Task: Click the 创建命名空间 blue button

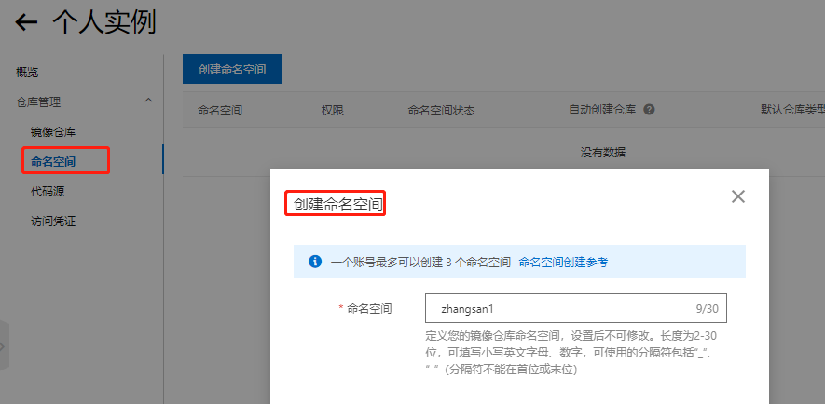Action: click(232, 69)
